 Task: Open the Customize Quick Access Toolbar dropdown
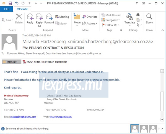click(x=41, y=4)
